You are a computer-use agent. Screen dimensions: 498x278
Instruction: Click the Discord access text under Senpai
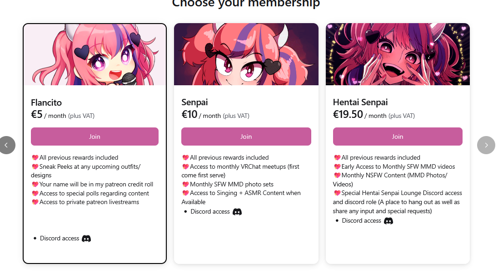tap(210, 211)
